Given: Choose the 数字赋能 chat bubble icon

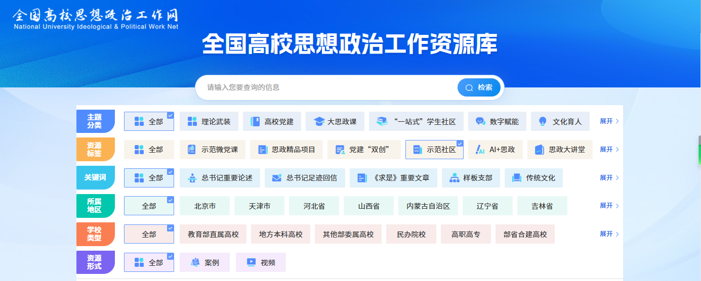Looking at the screenshot, I should pyautogui.click(x=480, y=121).
